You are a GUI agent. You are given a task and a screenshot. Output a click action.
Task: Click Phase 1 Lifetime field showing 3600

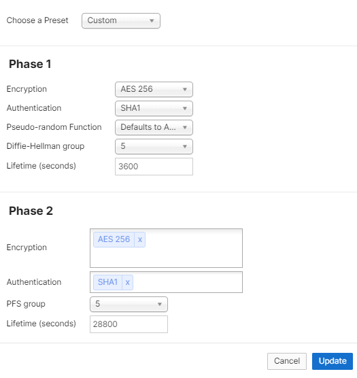pos(154,167)
